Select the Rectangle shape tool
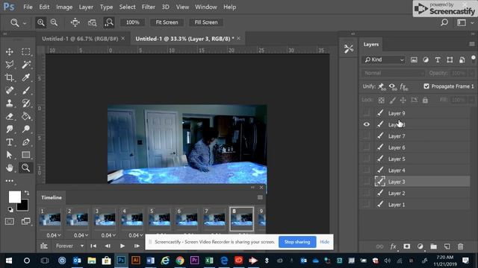 pos(25,155)
